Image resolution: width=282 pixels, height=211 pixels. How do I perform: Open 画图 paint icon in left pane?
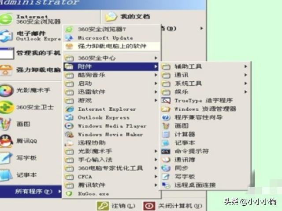5,124
